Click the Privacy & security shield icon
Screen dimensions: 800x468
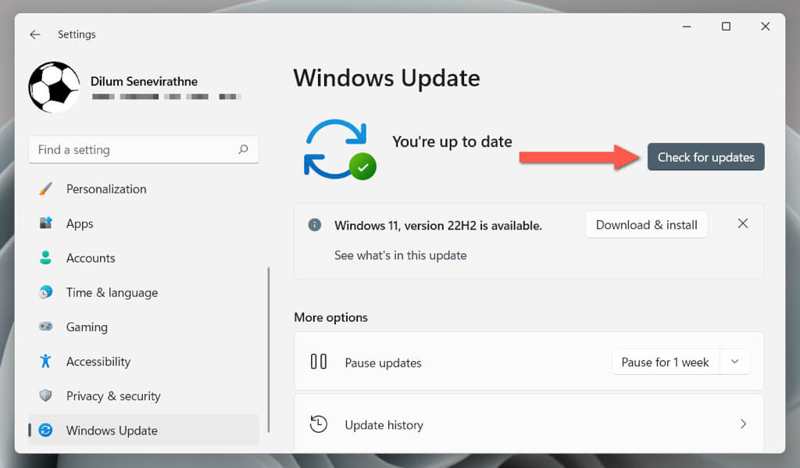tap(45, 395)
